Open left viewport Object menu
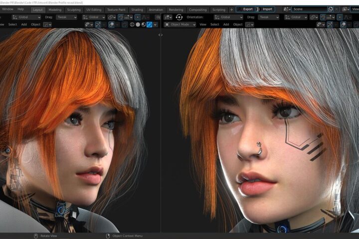This screenshot has width=359, height=239. point(35,24)
